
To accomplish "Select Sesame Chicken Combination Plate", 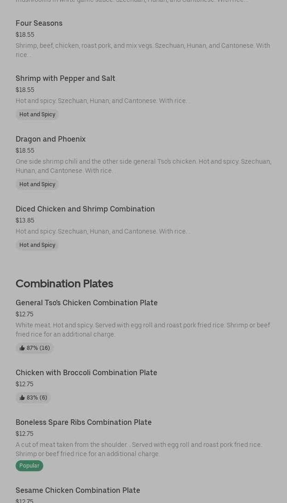I will [78, 490].
